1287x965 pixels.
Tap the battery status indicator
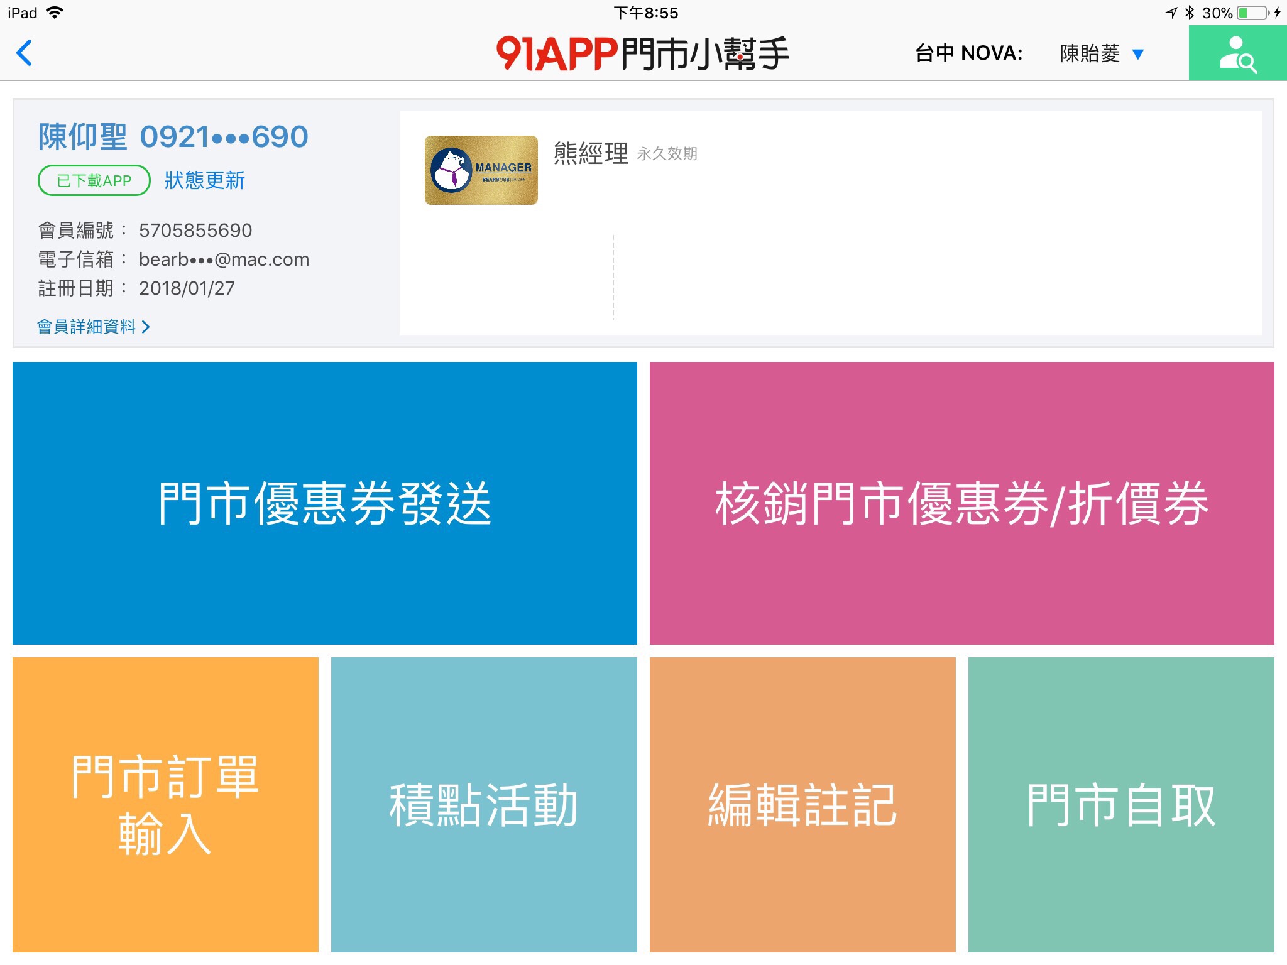(x=1253, y=13)
